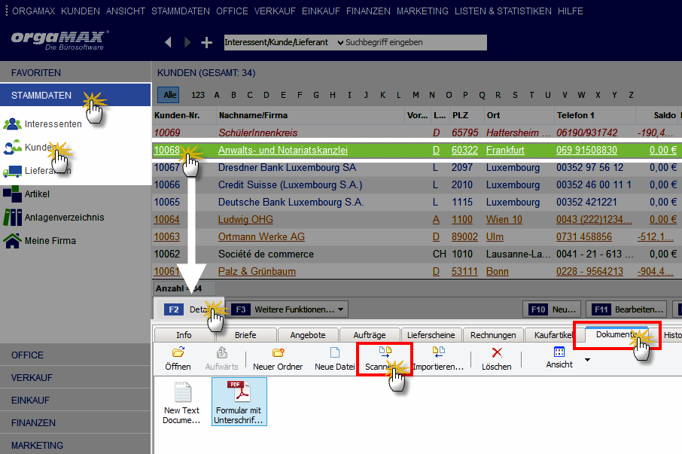Open Ansicht dropdown arrow
Image resolution: width=682 pixels, height=454 pixels.
(587, 360)
